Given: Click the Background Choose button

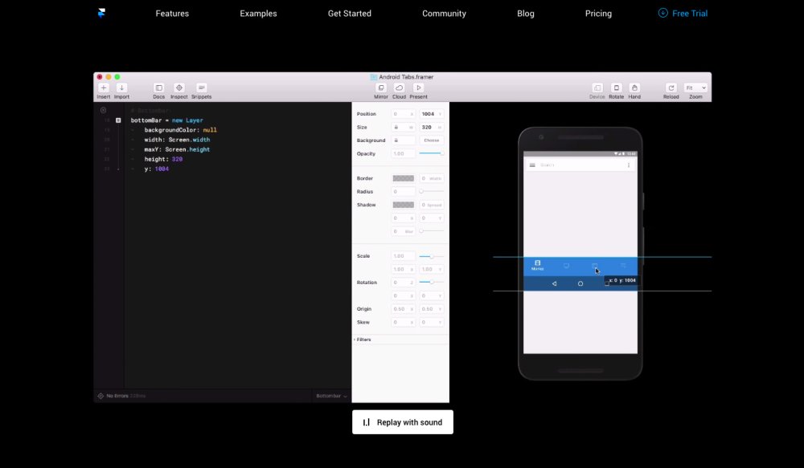Looking at the screenshot, I should coord(432,140).
